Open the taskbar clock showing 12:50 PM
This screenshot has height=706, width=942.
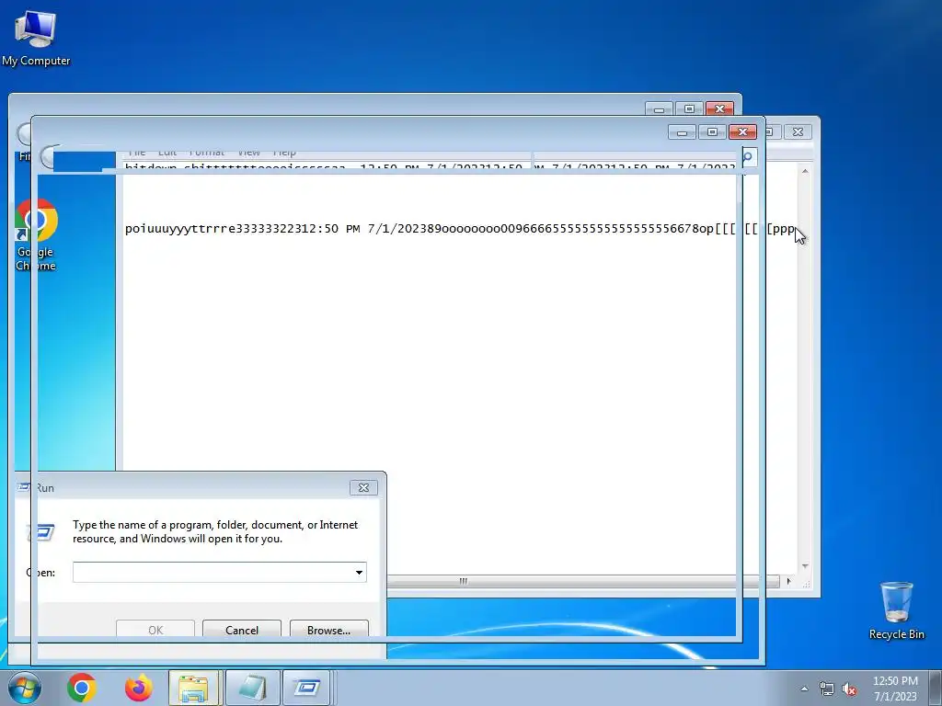pos(895,689)
